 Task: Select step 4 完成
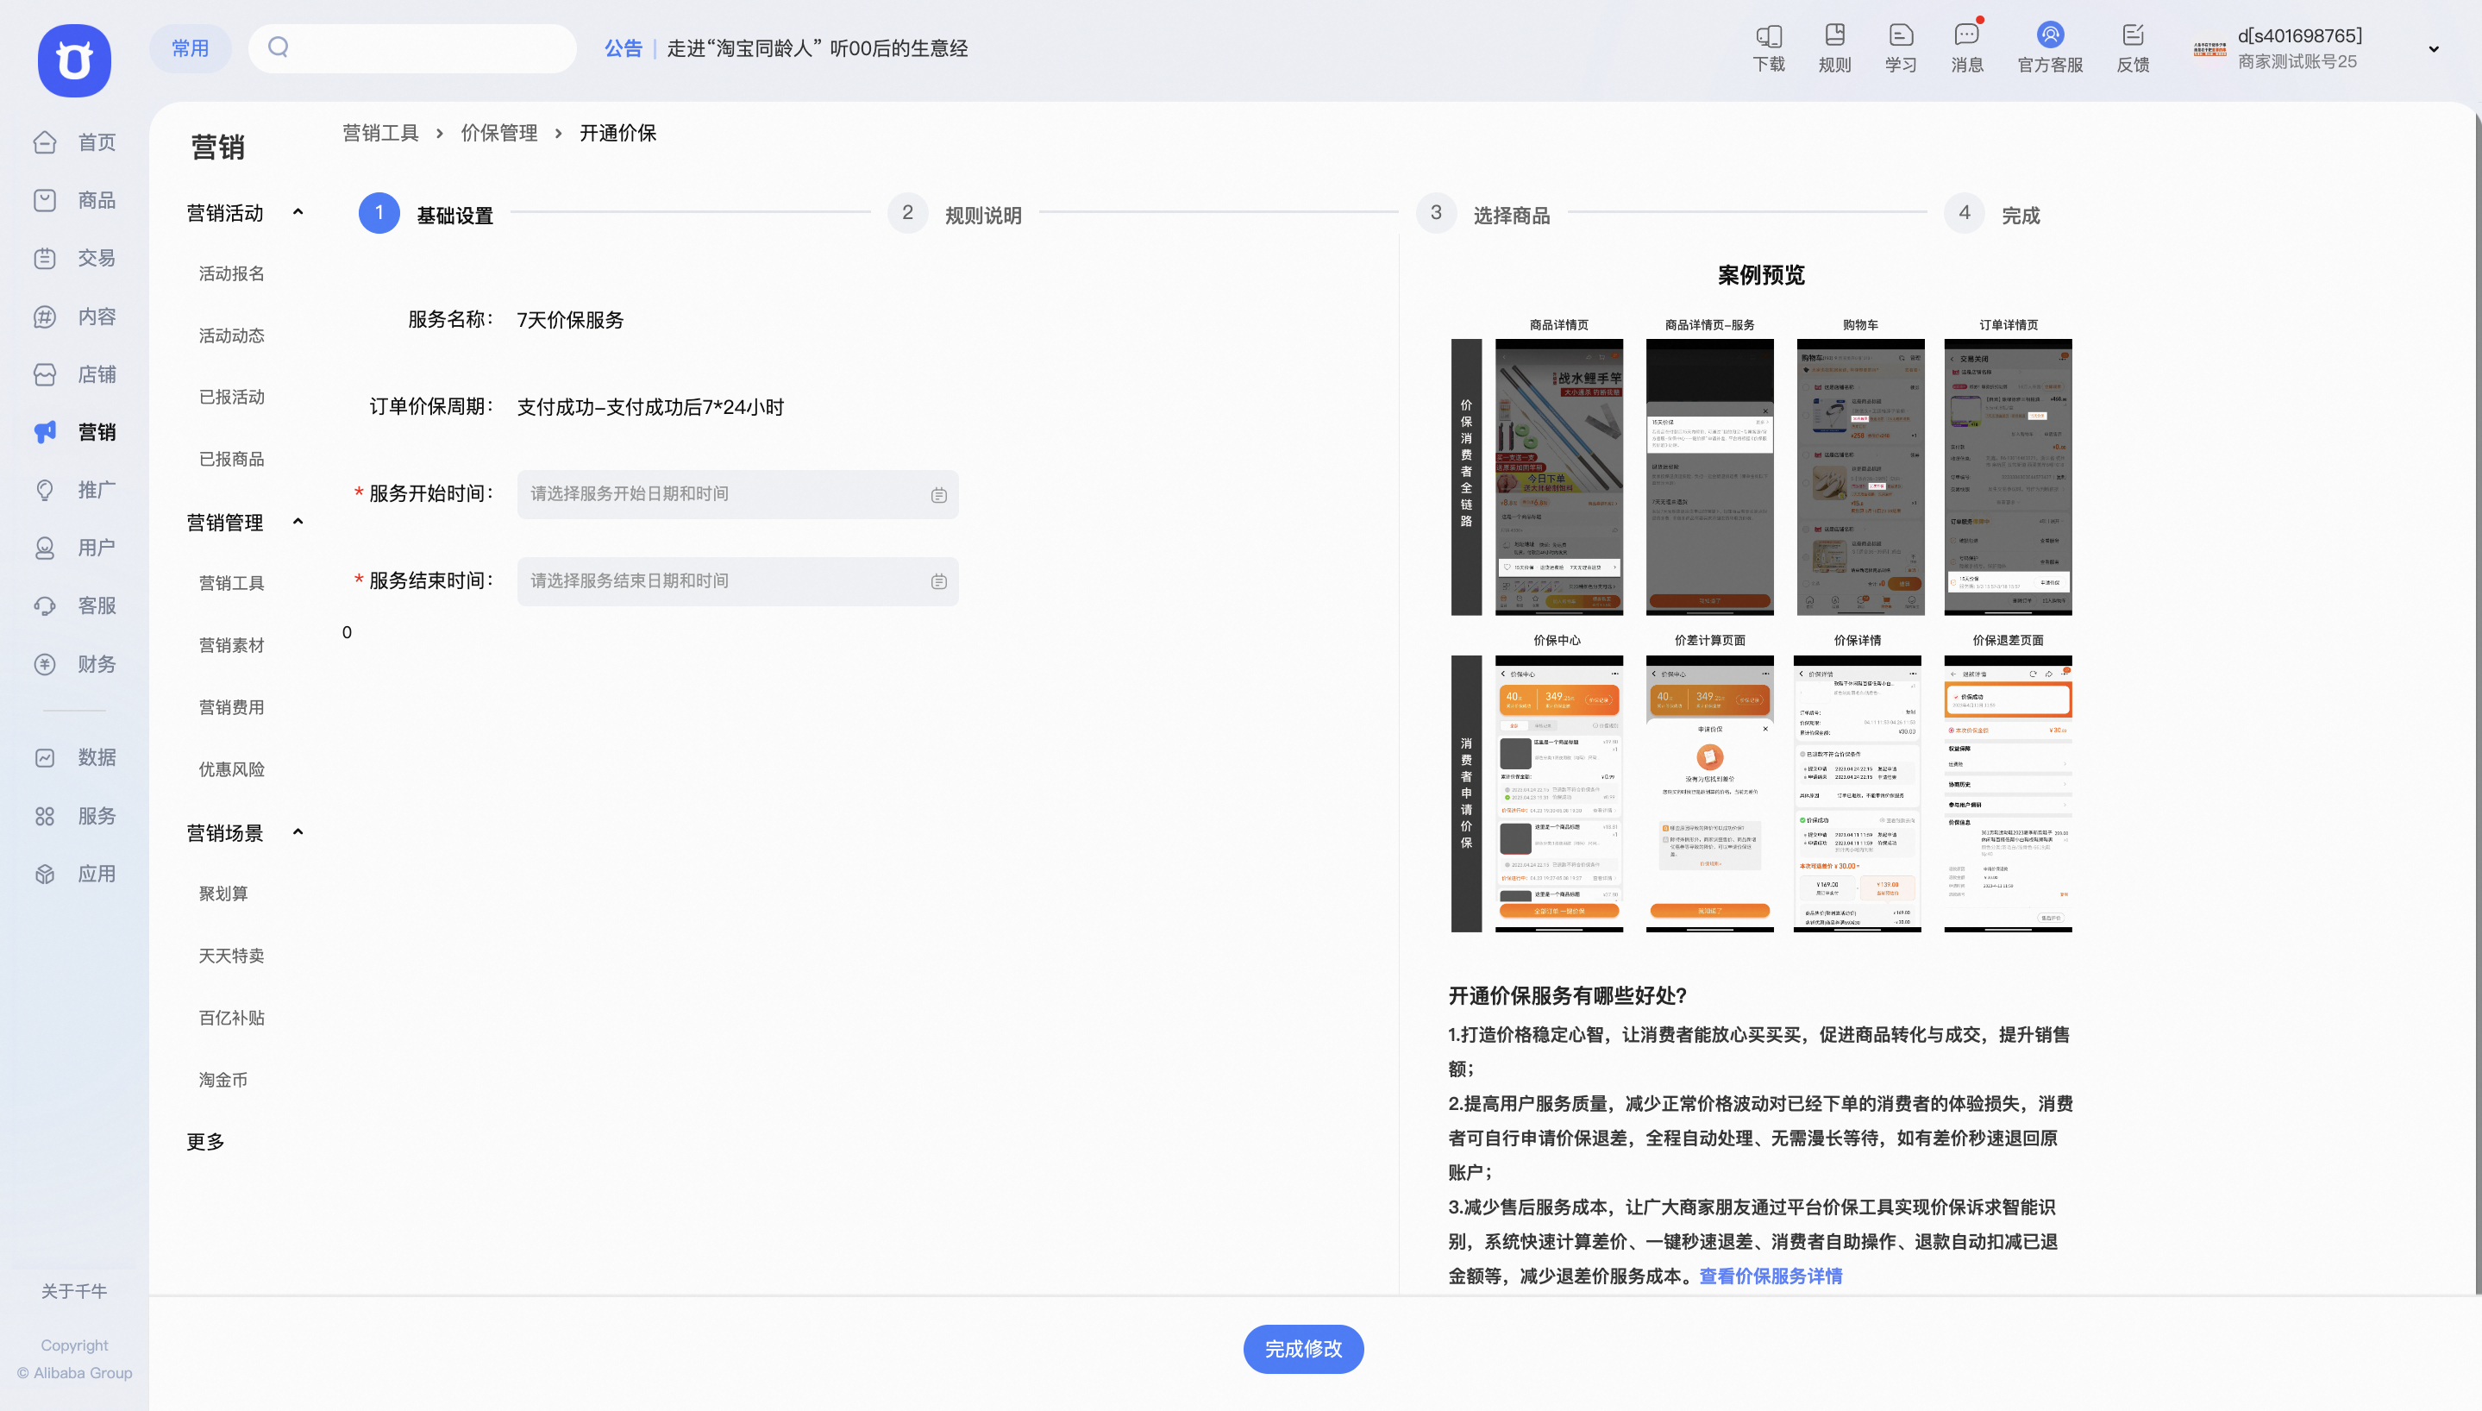1993,213
